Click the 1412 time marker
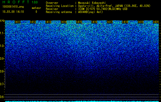This screenshot has height=102, width=161. pos(33,22)
